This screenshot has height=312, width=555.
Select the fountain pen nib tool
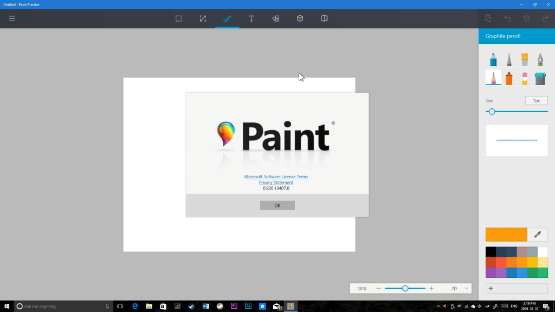[540, 59]
